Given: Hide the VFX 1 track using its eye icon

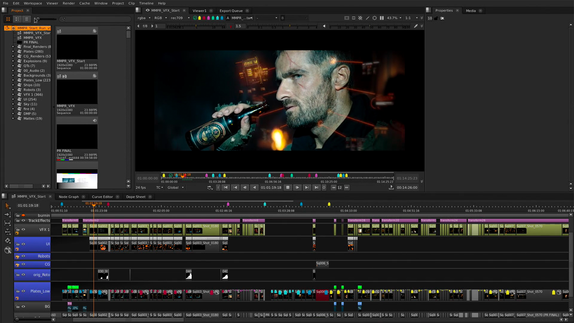Looking at the screenshot, I should tap(23, 230).
